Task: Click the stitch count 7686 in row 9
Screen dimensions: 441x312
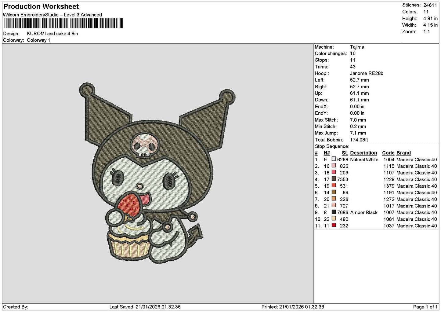Action: pyautogui.click(x=343, y=212)
